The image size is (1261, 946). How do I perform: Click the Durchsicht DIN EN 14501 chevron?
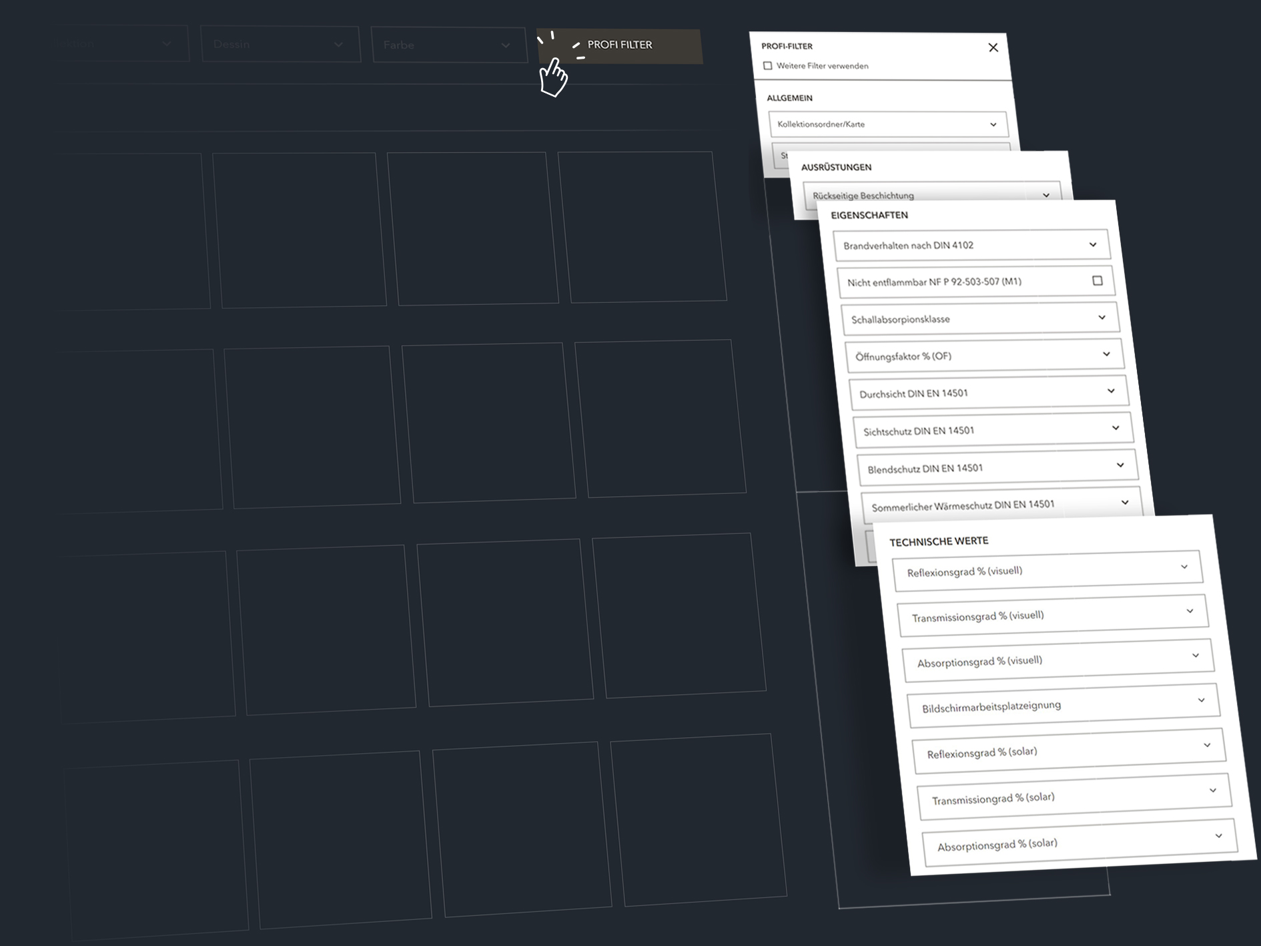click(x=1111, y=391)
